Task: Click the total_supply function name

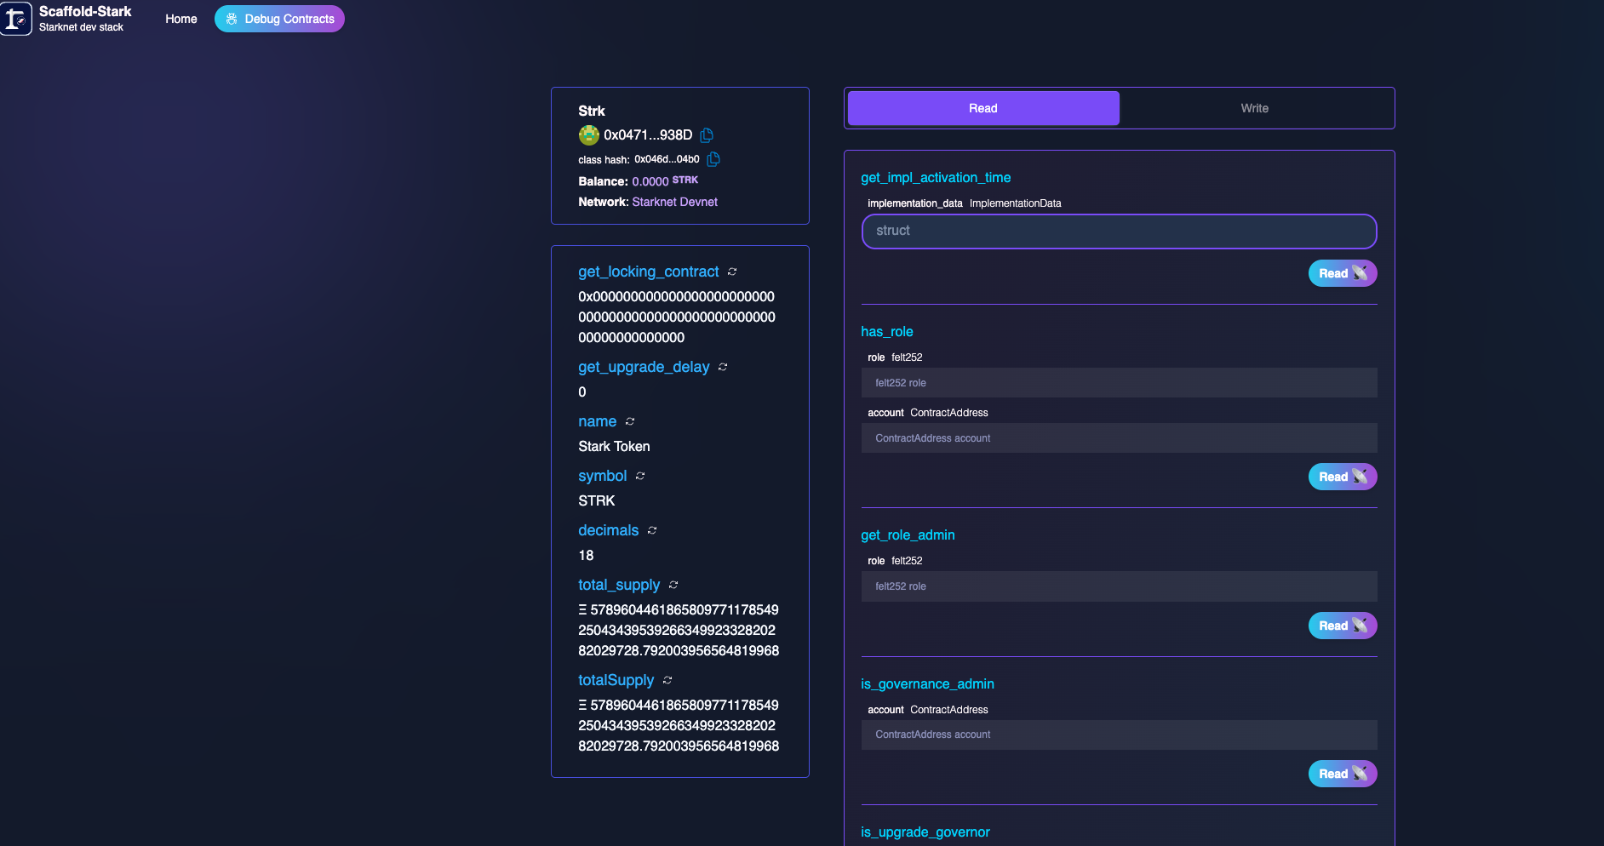Action: pyautogui.click(x=619, y=585)
